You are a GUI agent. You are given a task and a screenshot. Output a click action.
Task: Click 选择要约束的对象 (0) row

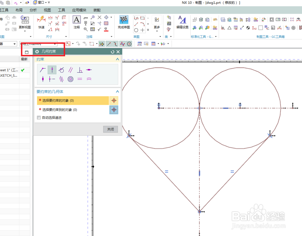click(x=73, y=100)
